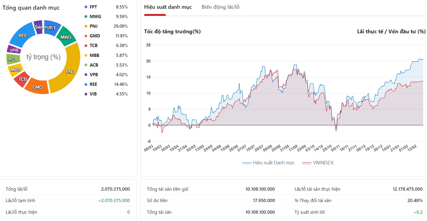427x221 pixels.
Task: Click the Lãi/lỗ thực hiện value 0
Action: pos(129,212)
